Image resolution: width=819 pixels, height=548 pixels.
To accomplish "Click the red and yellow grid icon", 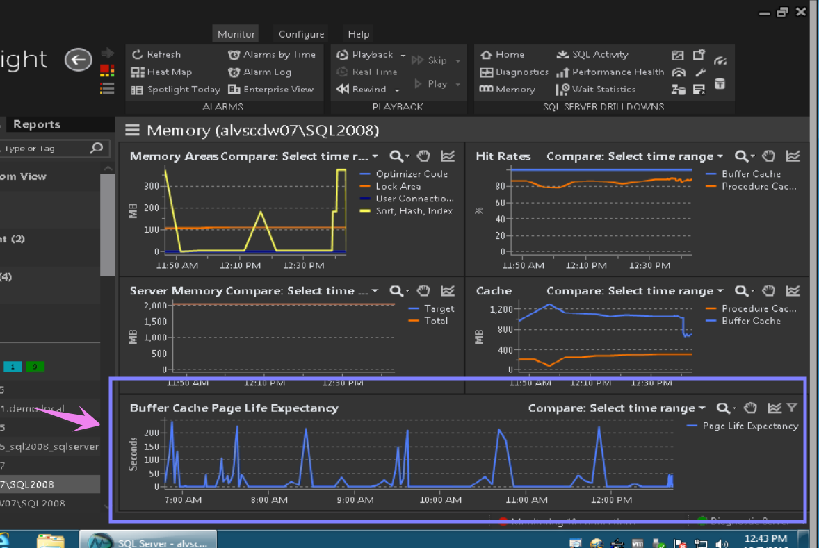I will point(107,71).
